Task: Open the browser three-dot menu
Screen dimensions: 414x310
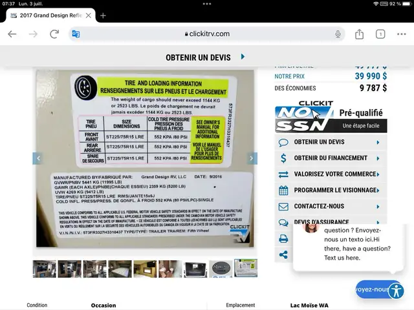Action: click(x=401, y=34)
